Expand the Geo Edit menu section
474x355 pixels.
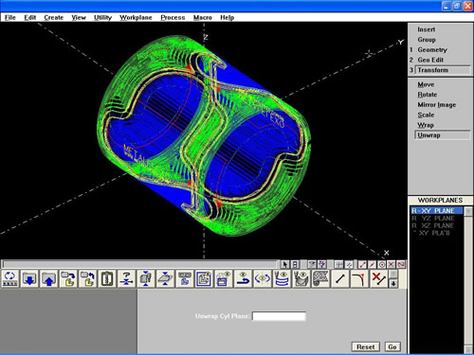(x=430, y=60)
